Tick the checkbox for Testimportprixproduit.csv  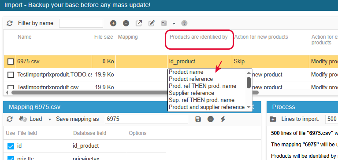(11, 87)
